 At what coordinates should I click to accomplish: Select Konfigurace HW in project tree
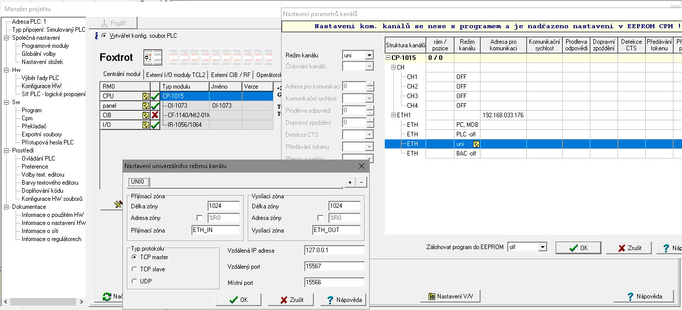(x=41, y=86)
